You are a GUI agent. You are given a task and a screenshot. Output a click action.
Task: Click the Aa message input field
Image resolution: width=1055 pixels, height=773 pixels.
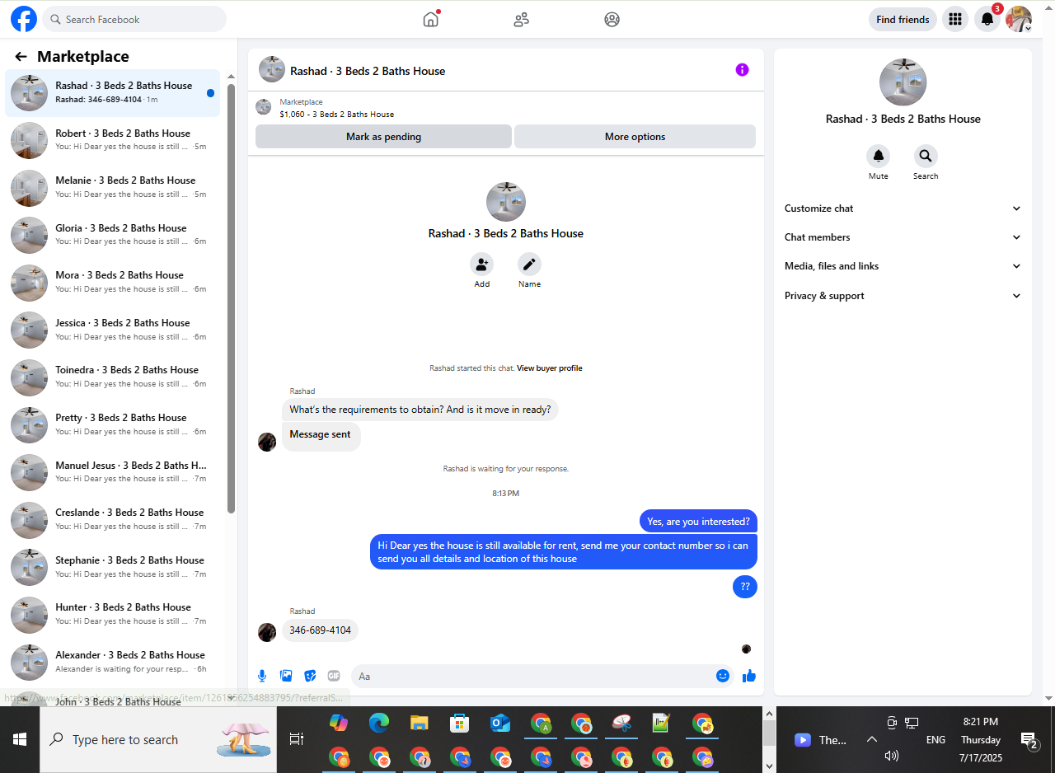542,676
